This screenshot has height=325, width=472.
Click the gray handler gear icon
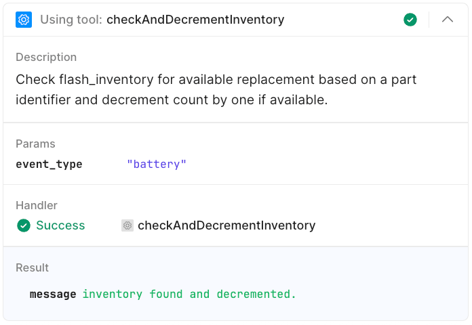[x=127, y=225]
